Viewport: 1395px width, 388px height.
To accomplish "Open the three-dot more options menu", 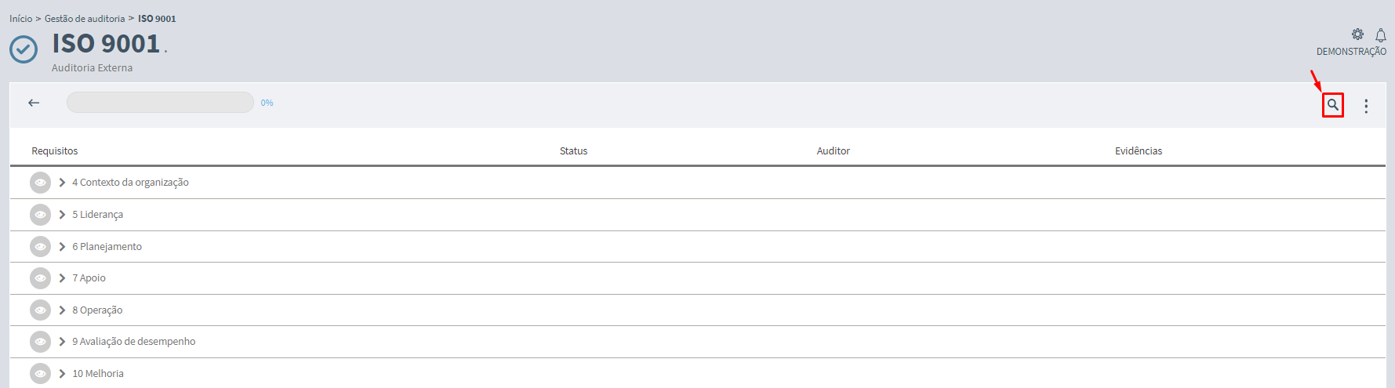I will 1366,106.
